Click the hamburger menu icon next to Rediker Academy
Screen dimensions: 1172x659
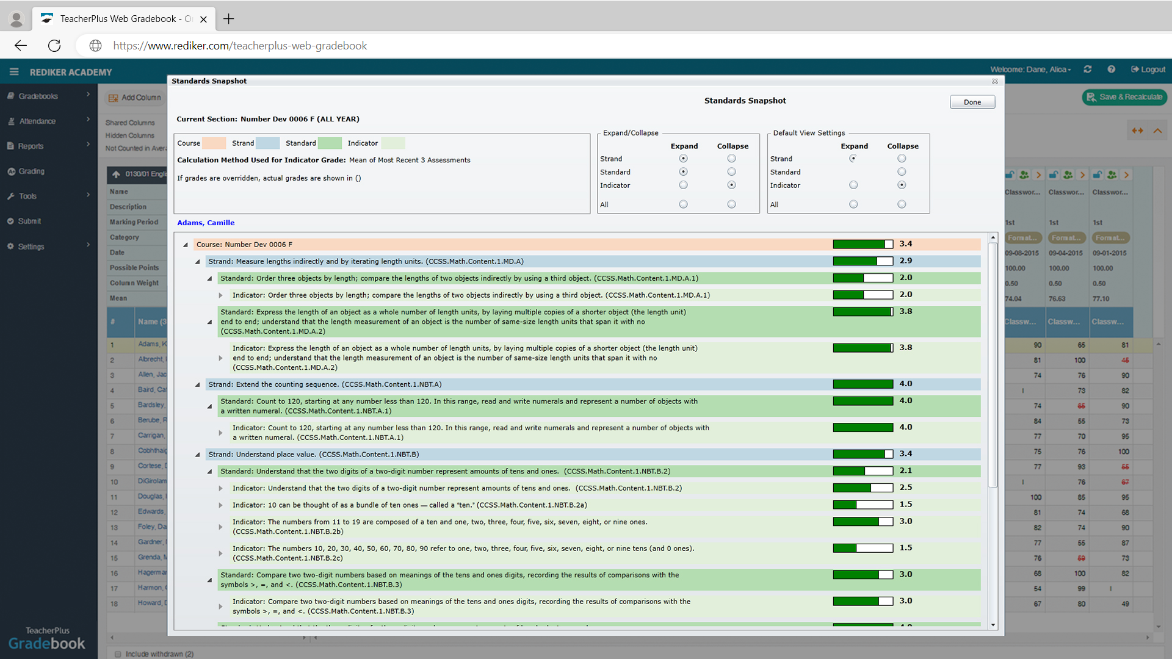13,71
